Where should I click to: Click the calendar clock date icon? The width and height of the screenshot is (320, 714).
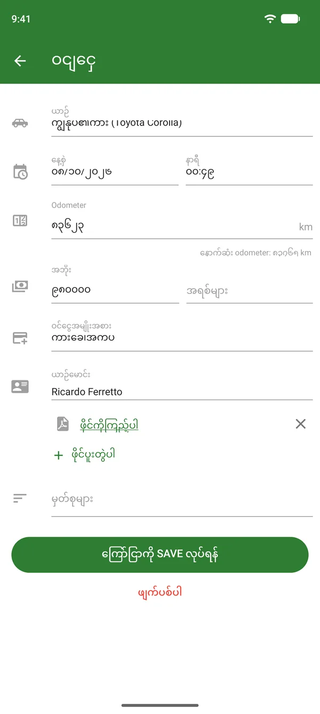pos(20,172)
